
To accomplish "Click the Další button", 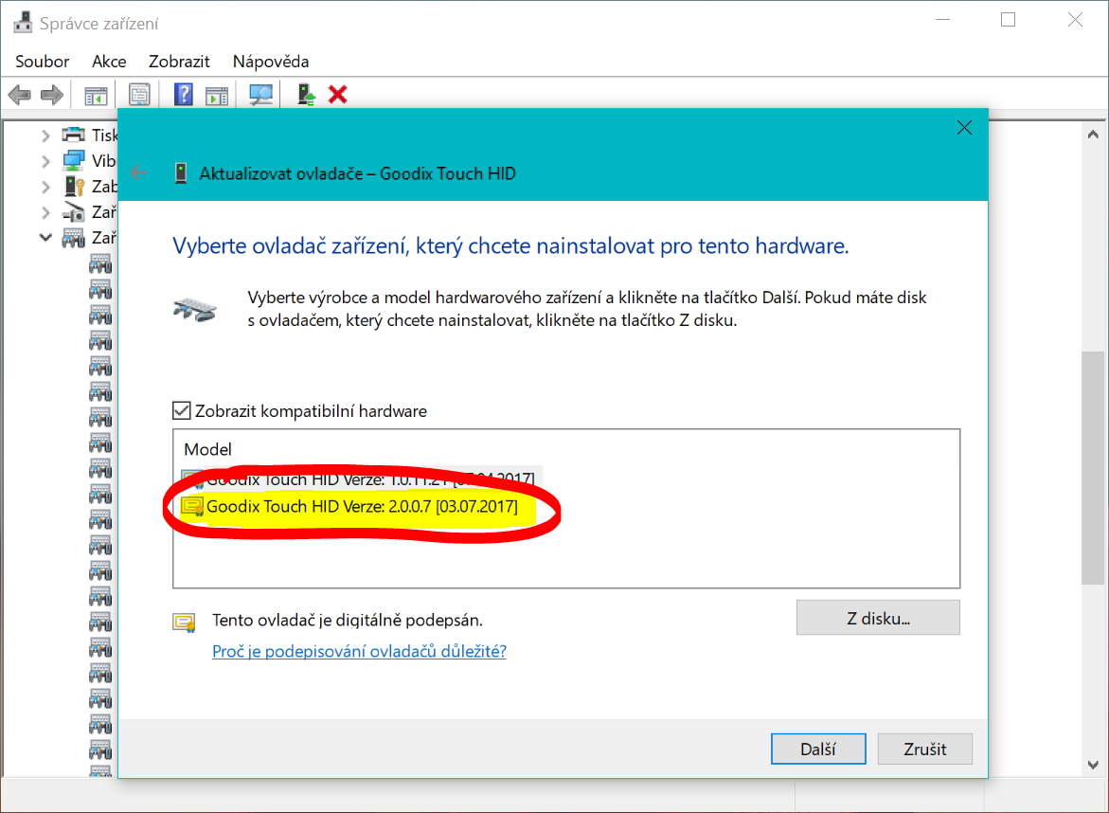I will [x=818, y=749].
